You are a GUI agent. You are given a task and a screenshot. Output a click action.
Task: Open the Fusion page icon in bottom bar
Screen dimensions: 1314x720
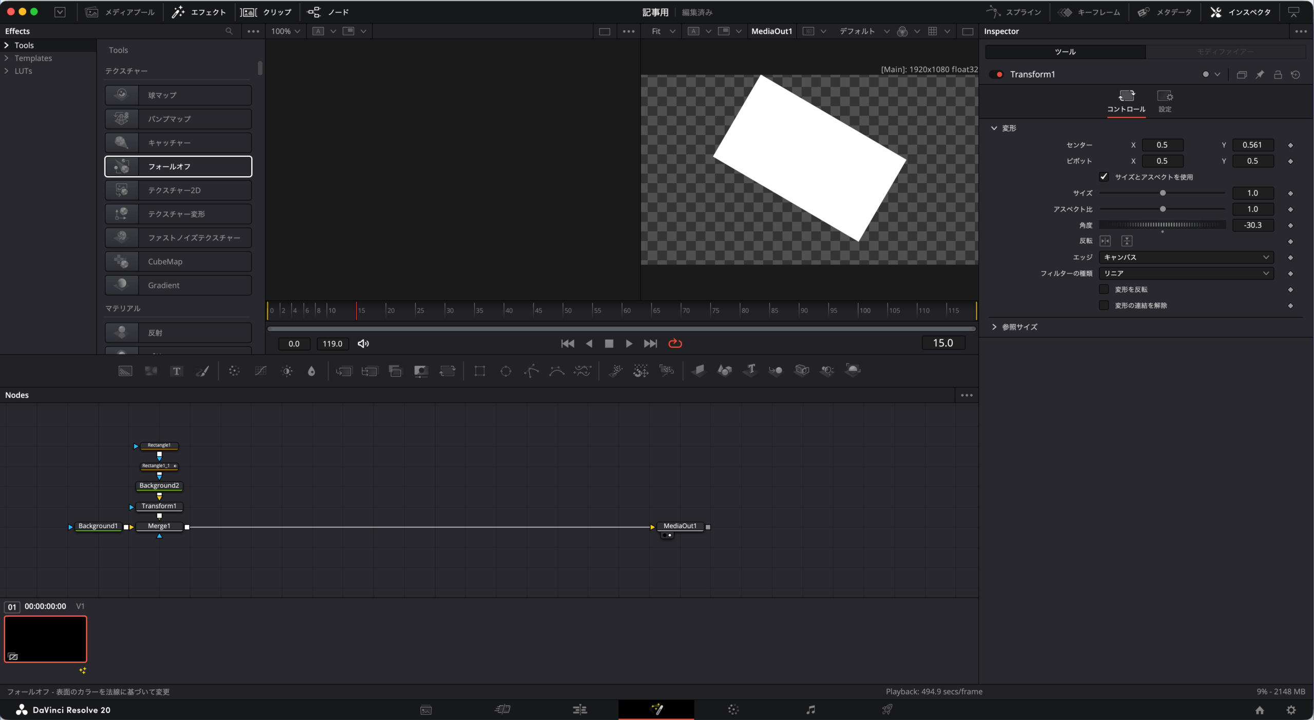[656, 709]
